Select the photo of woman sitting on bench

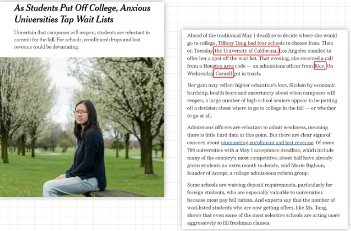[x=82, y=127]
